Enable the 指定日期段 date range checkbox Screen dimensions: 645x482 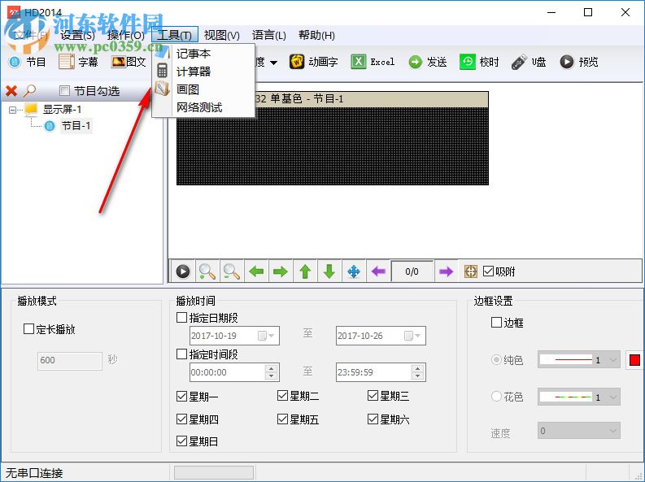(x=181, y=318)
